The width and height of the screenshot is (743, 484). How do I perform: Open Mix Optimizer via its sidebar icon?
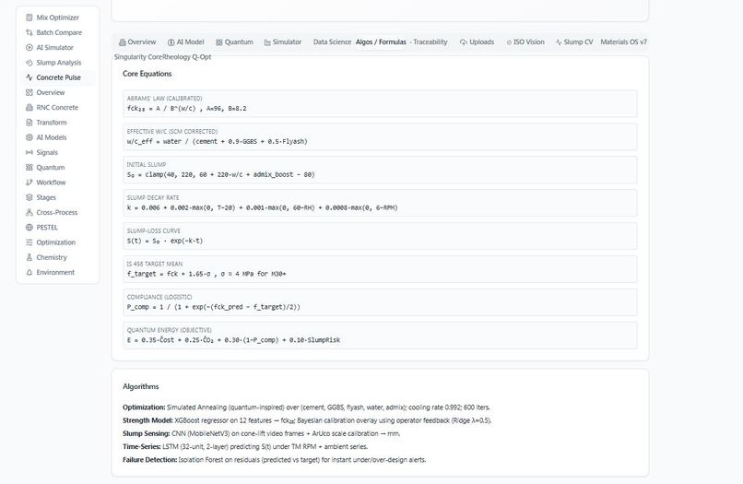[x=29, y=18]
